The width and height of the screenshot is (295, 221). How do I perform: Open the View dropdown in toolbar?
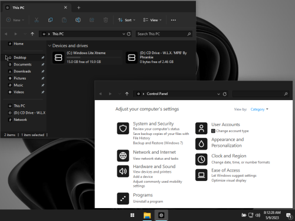(152, 20)
